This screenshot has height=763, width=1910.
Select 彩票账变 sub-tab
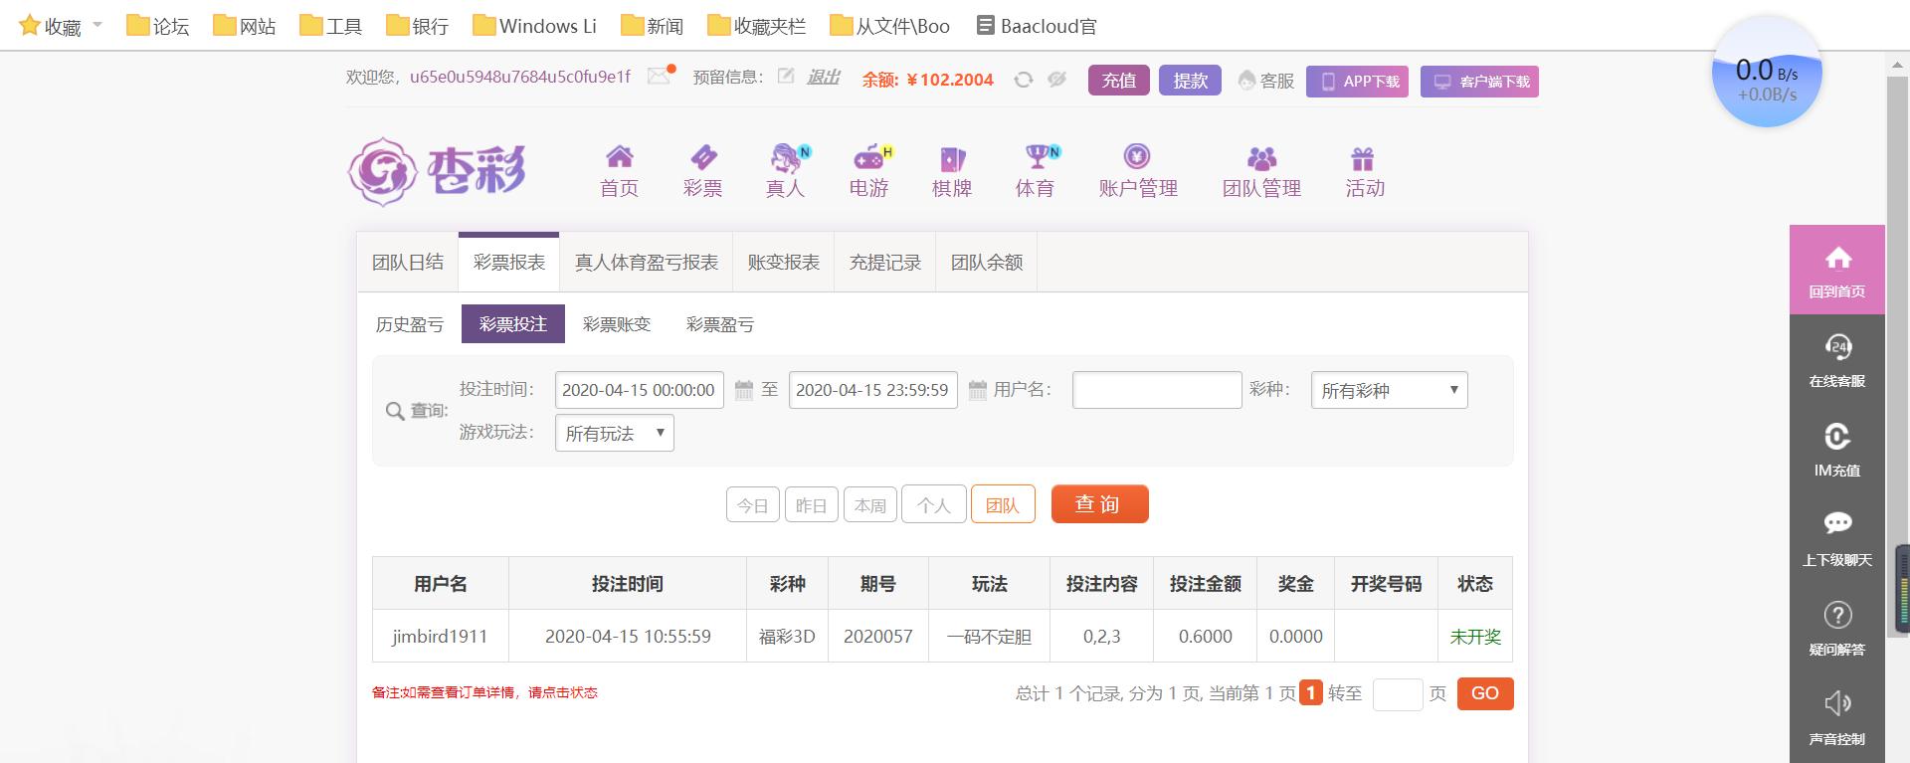617,324
